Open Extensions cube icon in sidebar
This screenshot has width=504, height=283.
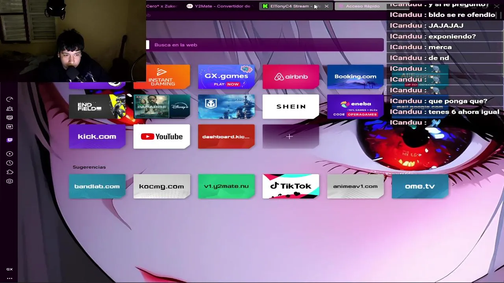pos(9,172)
